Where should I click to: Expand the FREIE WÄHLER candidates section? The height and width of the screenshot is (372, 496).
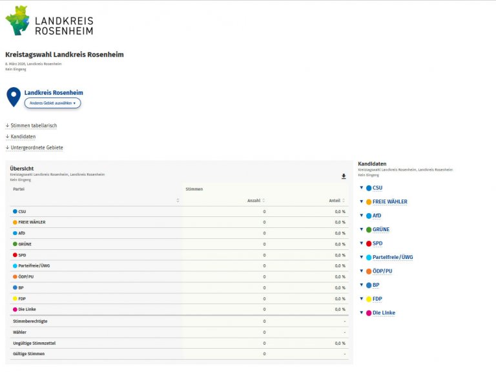click(362, 201)
